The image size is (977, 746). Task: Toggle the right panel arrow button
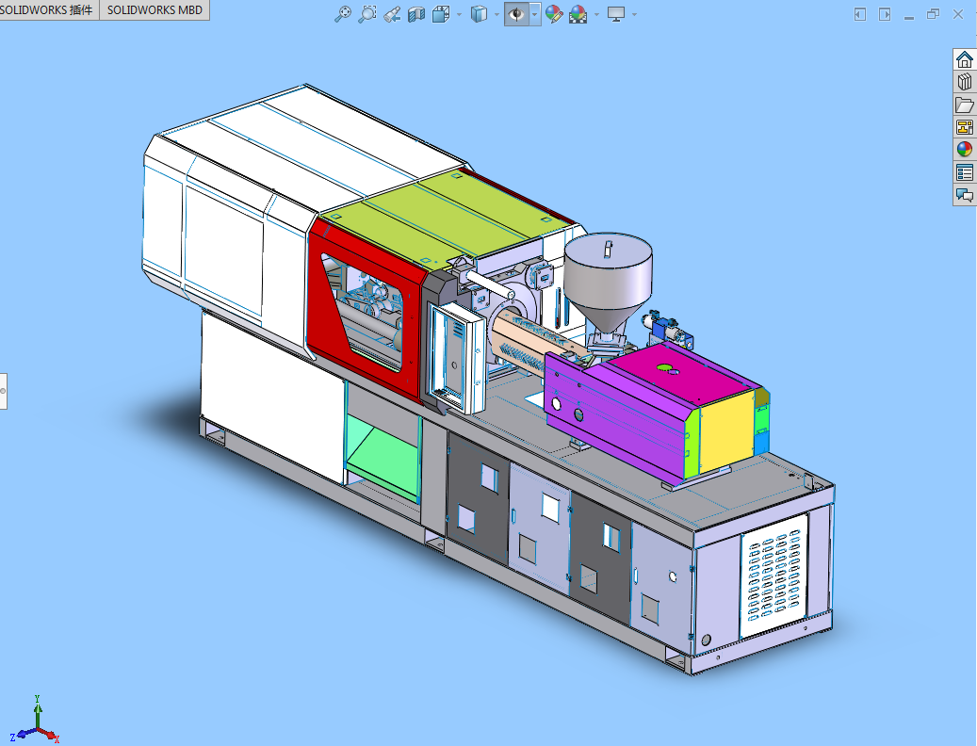(x=885, y=14)
